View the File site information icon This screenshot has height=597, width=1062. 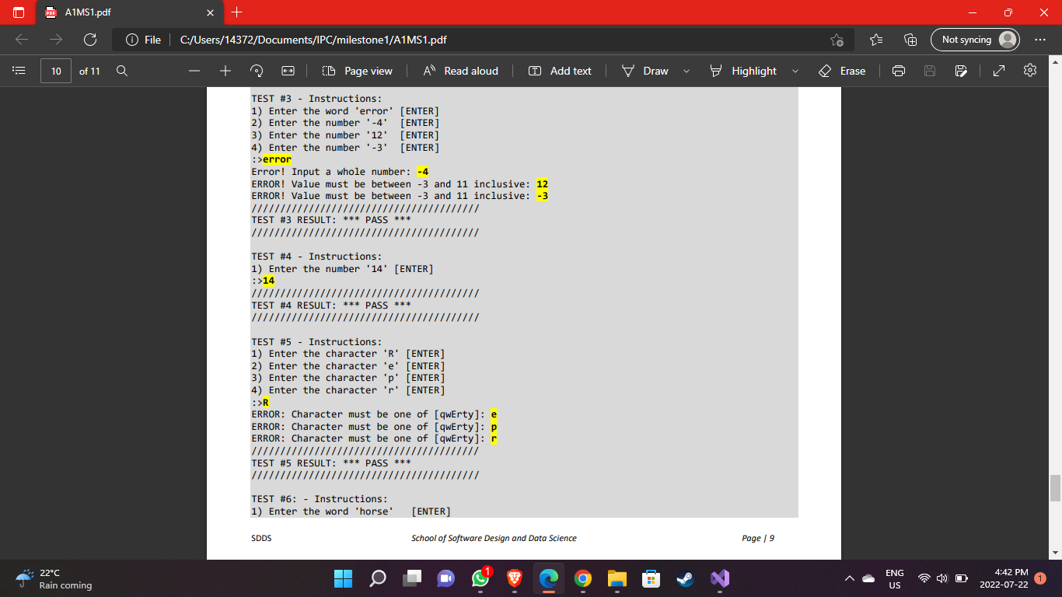click(x=143, y=40)
